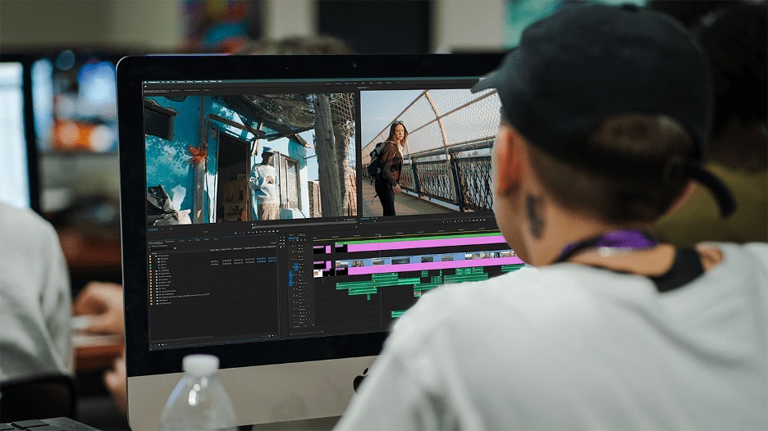
Task: Expand the topmost bin in the Project panel
Action: pos(154,256)
